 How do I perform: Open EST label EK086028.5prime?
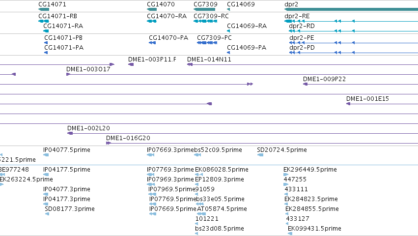[x=222, y=170]
